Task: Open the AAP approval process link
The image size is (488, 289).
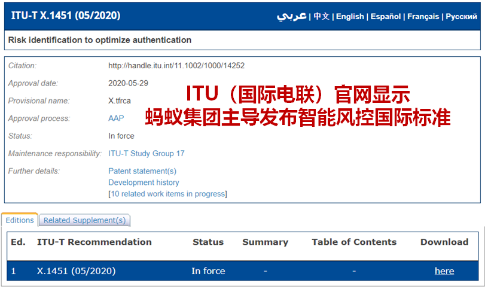Action: coord(116,118)
